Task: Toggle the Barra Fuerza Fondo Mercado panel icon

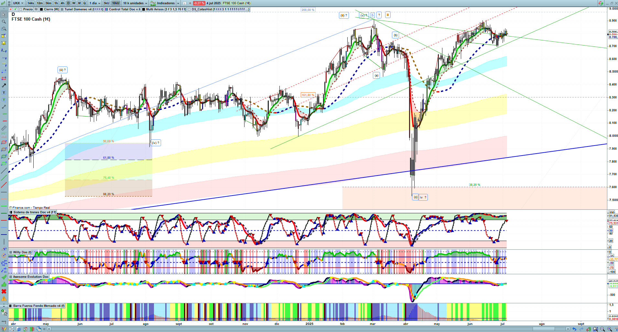Action: 11,306
